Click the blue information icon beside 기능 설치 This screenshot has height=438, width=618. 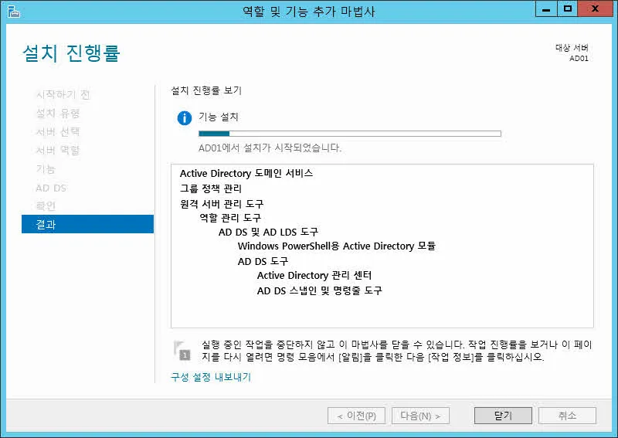pos(184,118)
